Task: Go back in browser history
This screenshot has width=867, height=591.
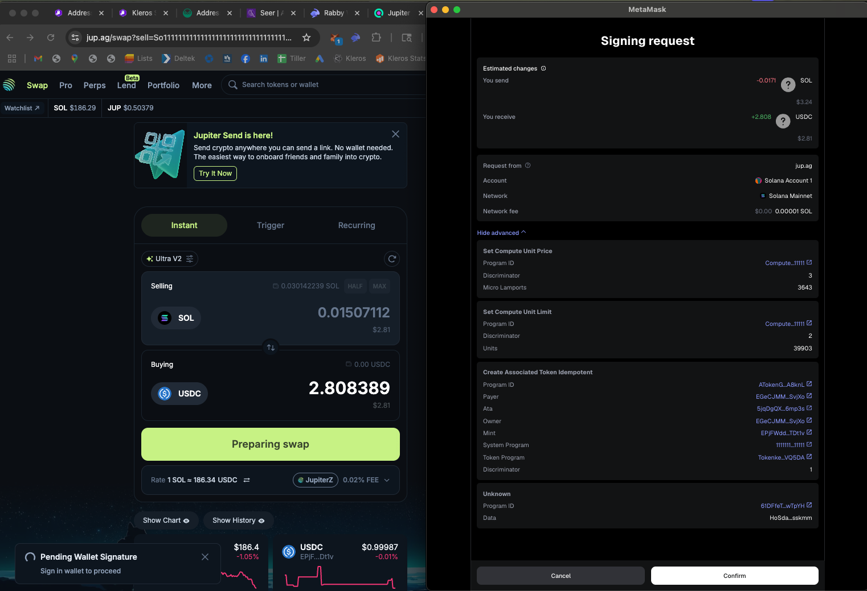Action: (10, 38)
